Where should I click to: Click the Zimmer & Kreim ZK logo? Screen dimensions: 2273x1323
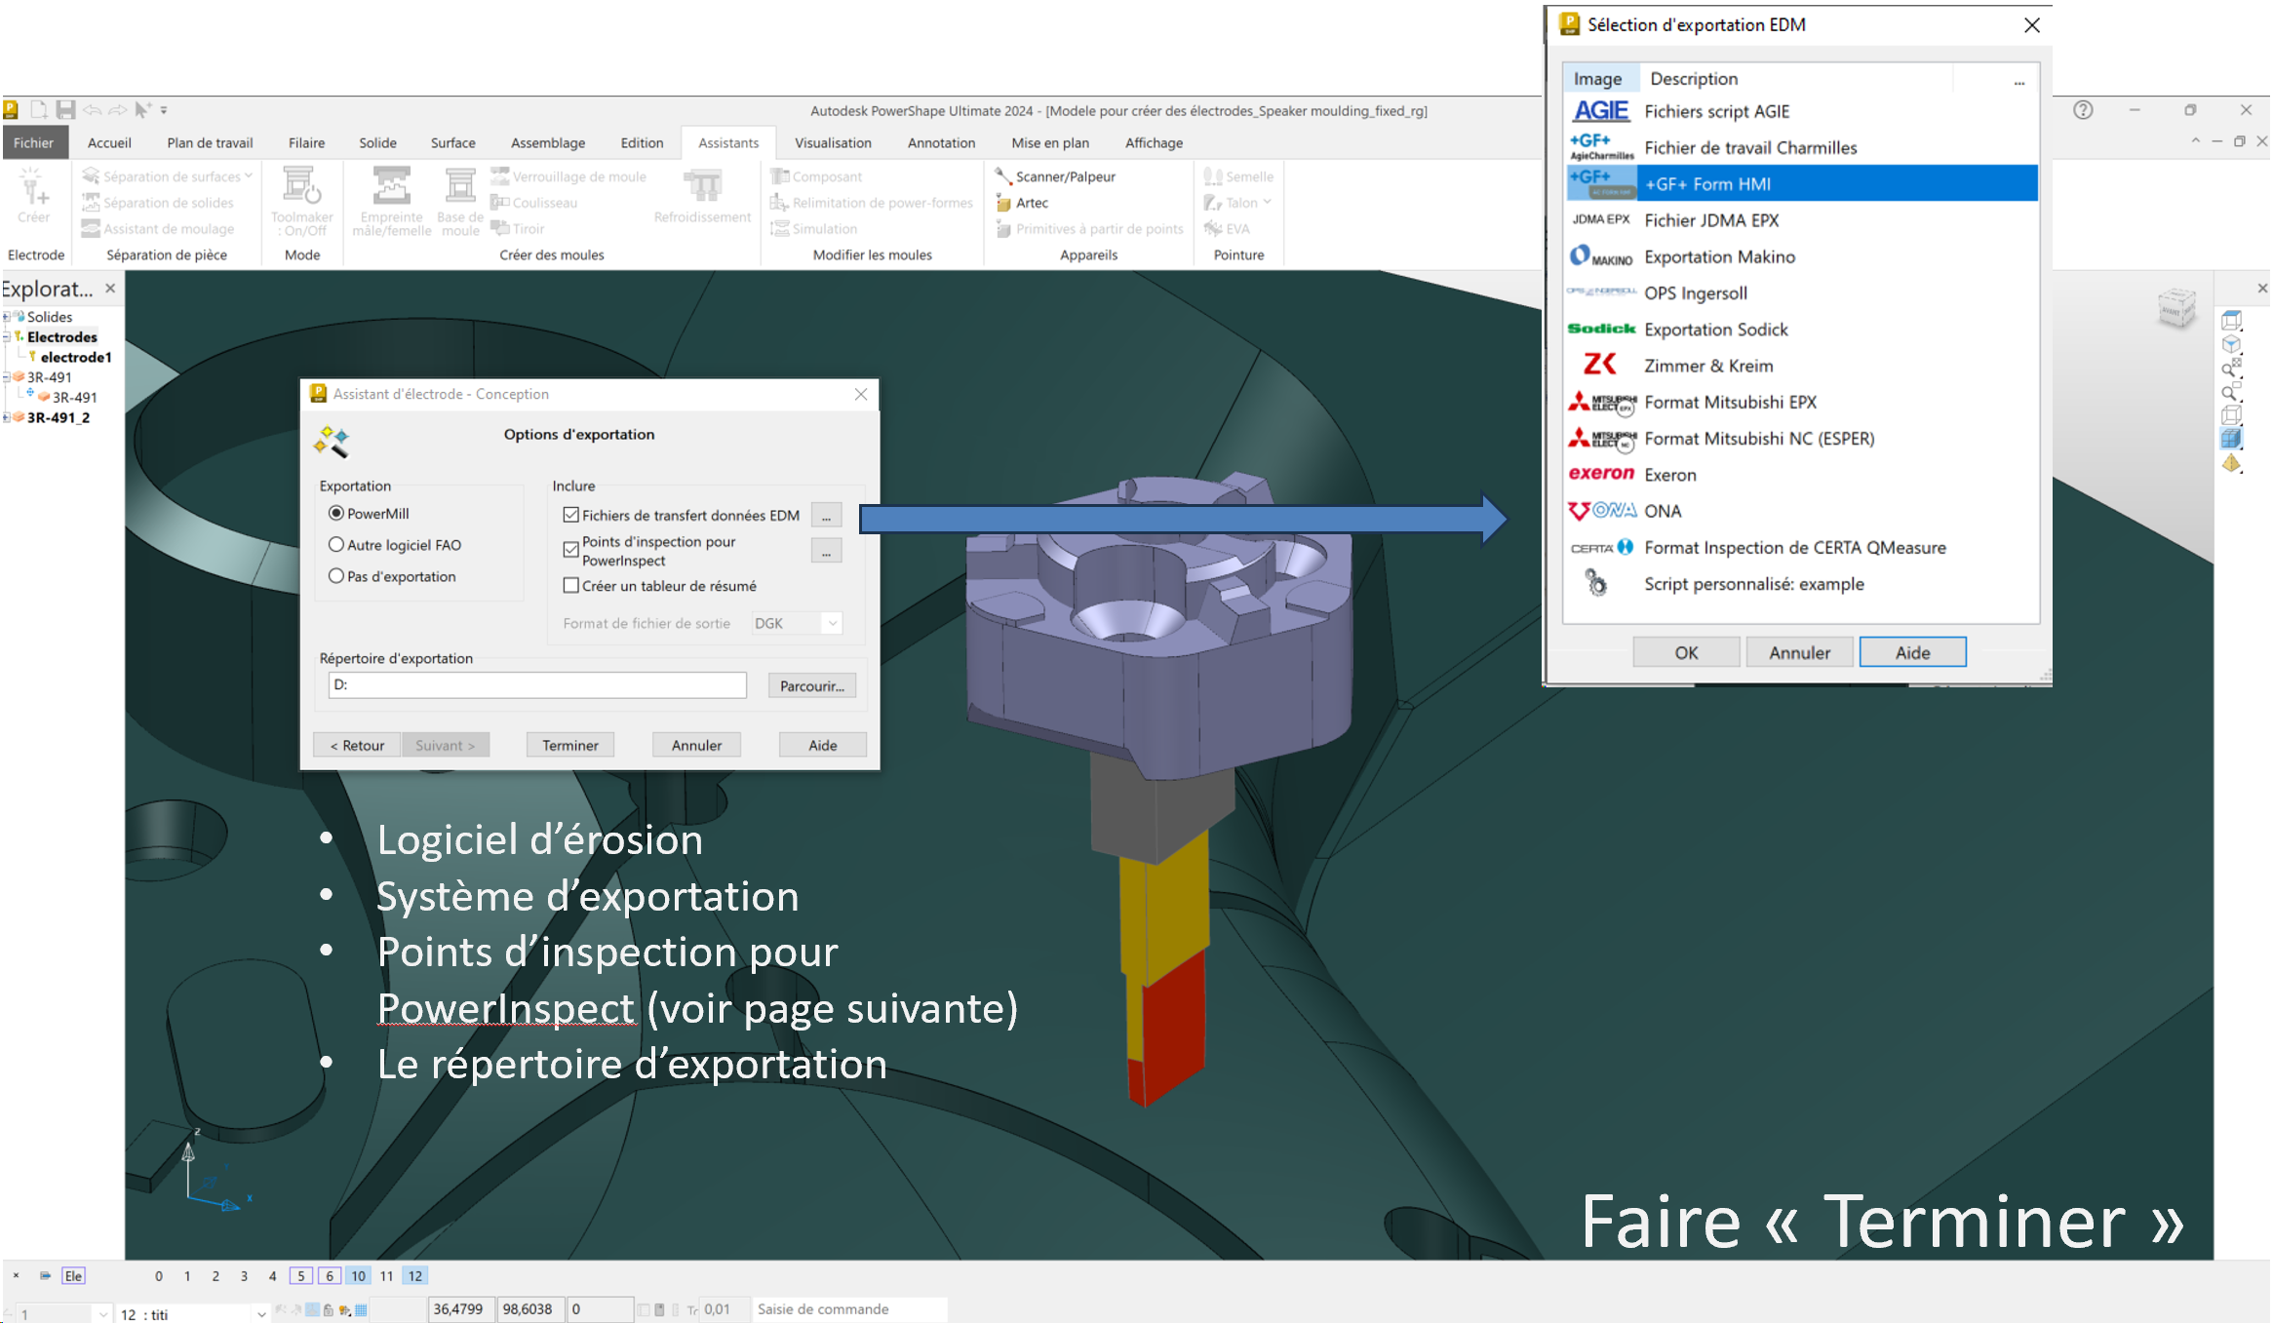click(x=1600, y=365)
